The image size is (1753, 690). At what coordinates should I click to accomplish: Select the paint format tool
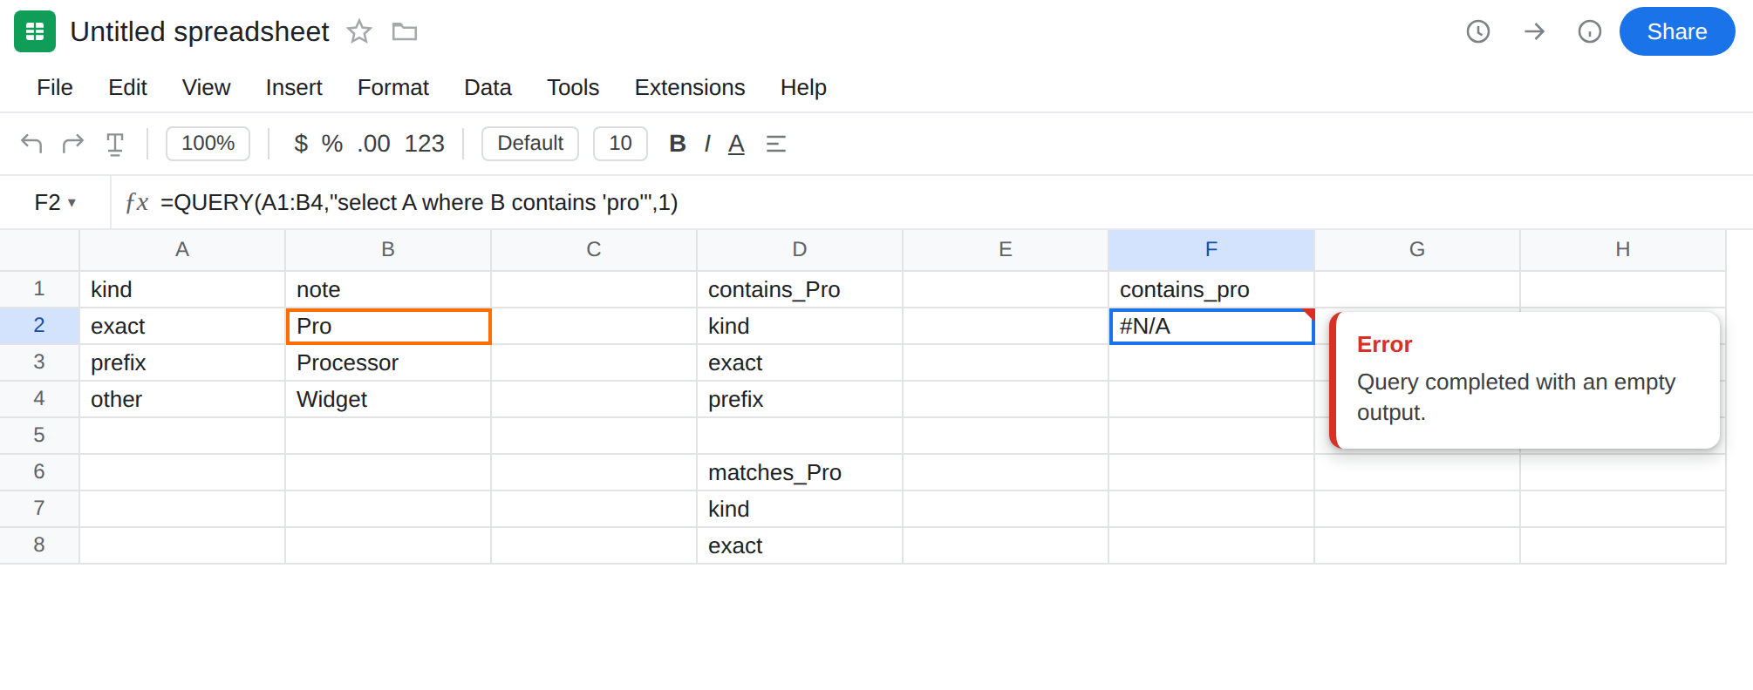tap(115, 144)
